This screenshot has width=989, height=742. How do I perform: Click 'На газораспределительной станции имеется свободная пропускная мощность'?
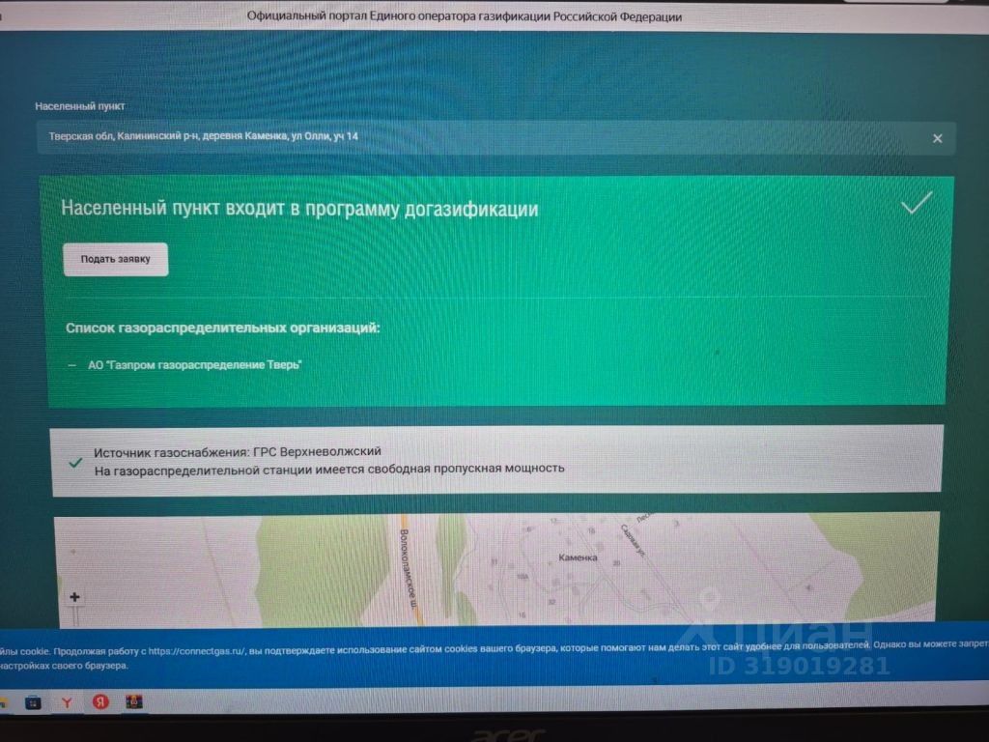tap(329, 470)
